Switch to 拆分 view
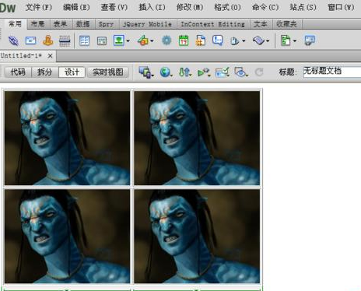This screenshot has width=361, height=291. [44, 72]
